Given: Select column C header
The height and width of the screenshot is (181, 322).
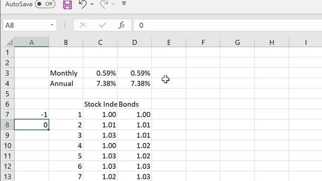Looking at the screenshot, I should (100, 42).
